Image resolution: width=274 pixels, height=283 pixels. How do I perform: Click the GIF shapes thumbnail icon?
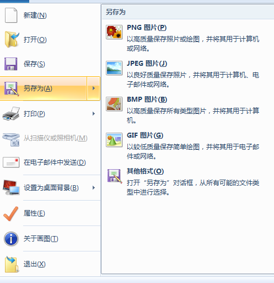click(114, 140)
